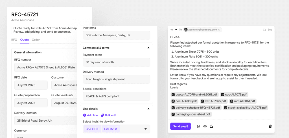
Task: Click the reply arrow icon
Action: [172, 30]
